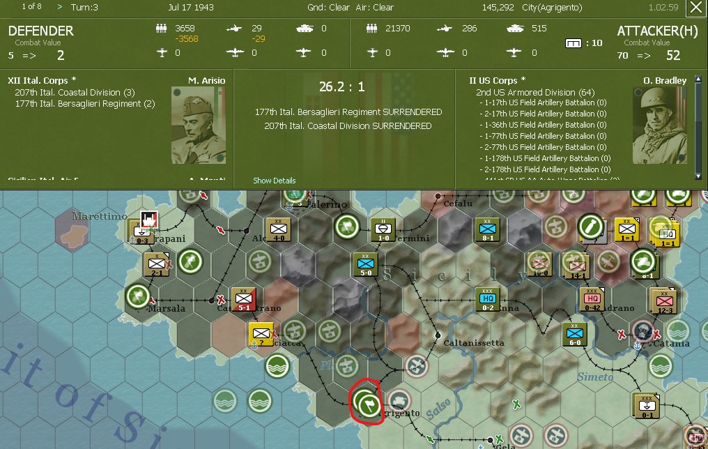Select the 0-3 unit at Trapani
The width and height of the screenshot is (708, 449).
pyautogui.click(x=141, y=233)
